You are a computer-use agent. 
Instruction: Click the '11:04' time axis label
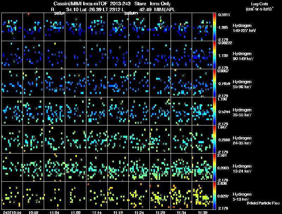click(x=55, y=212)
